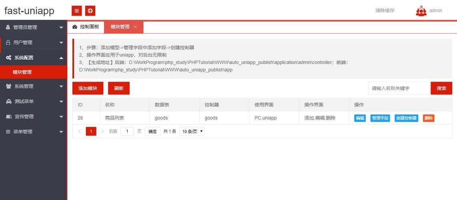Click the 用户管理 user icon
The width and height of the screenshot is (457, 200).
pos(8,42)
